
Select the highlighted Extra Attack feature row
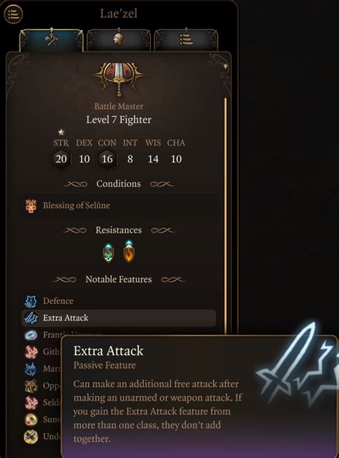coord(119,318)
